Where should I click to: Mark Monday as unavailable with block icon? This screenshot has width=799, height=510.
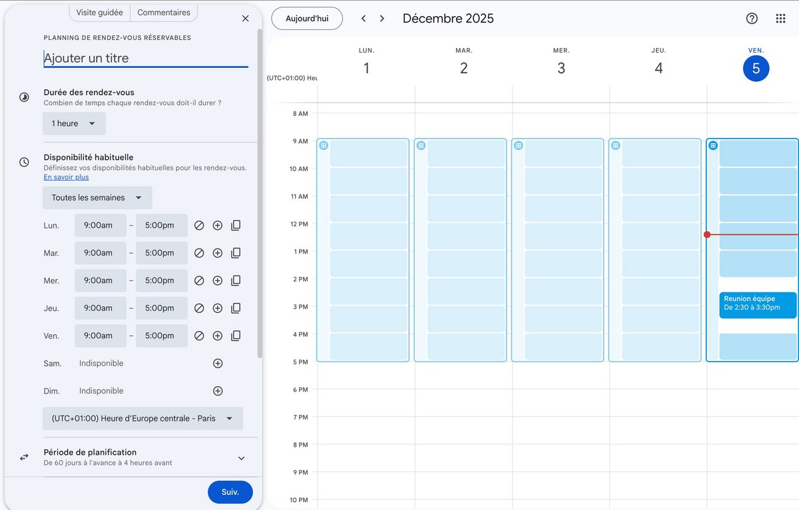(x=199, y=226)
